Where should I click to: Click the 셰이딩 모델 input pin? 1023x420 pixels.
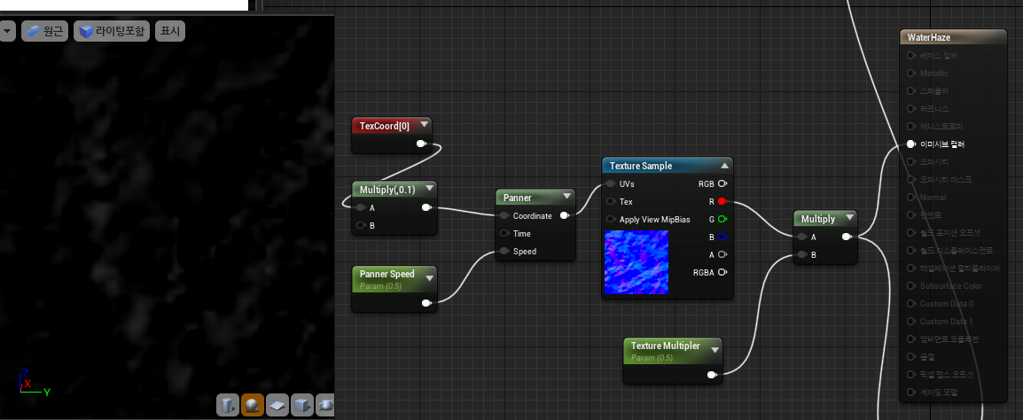tap(911, 392)
